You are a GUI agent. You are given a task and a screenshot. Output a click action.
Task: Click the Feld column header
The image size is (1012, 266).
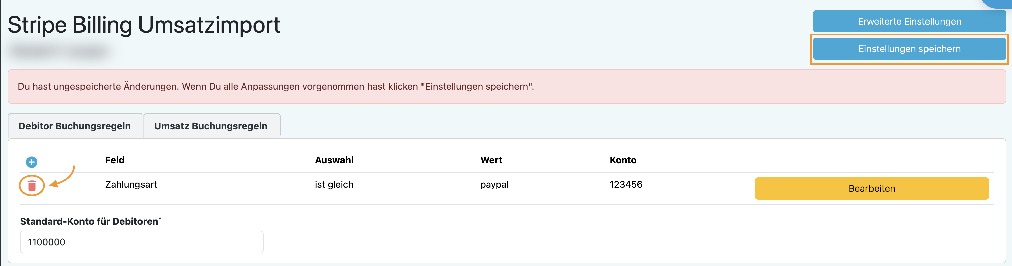(115, 160)
